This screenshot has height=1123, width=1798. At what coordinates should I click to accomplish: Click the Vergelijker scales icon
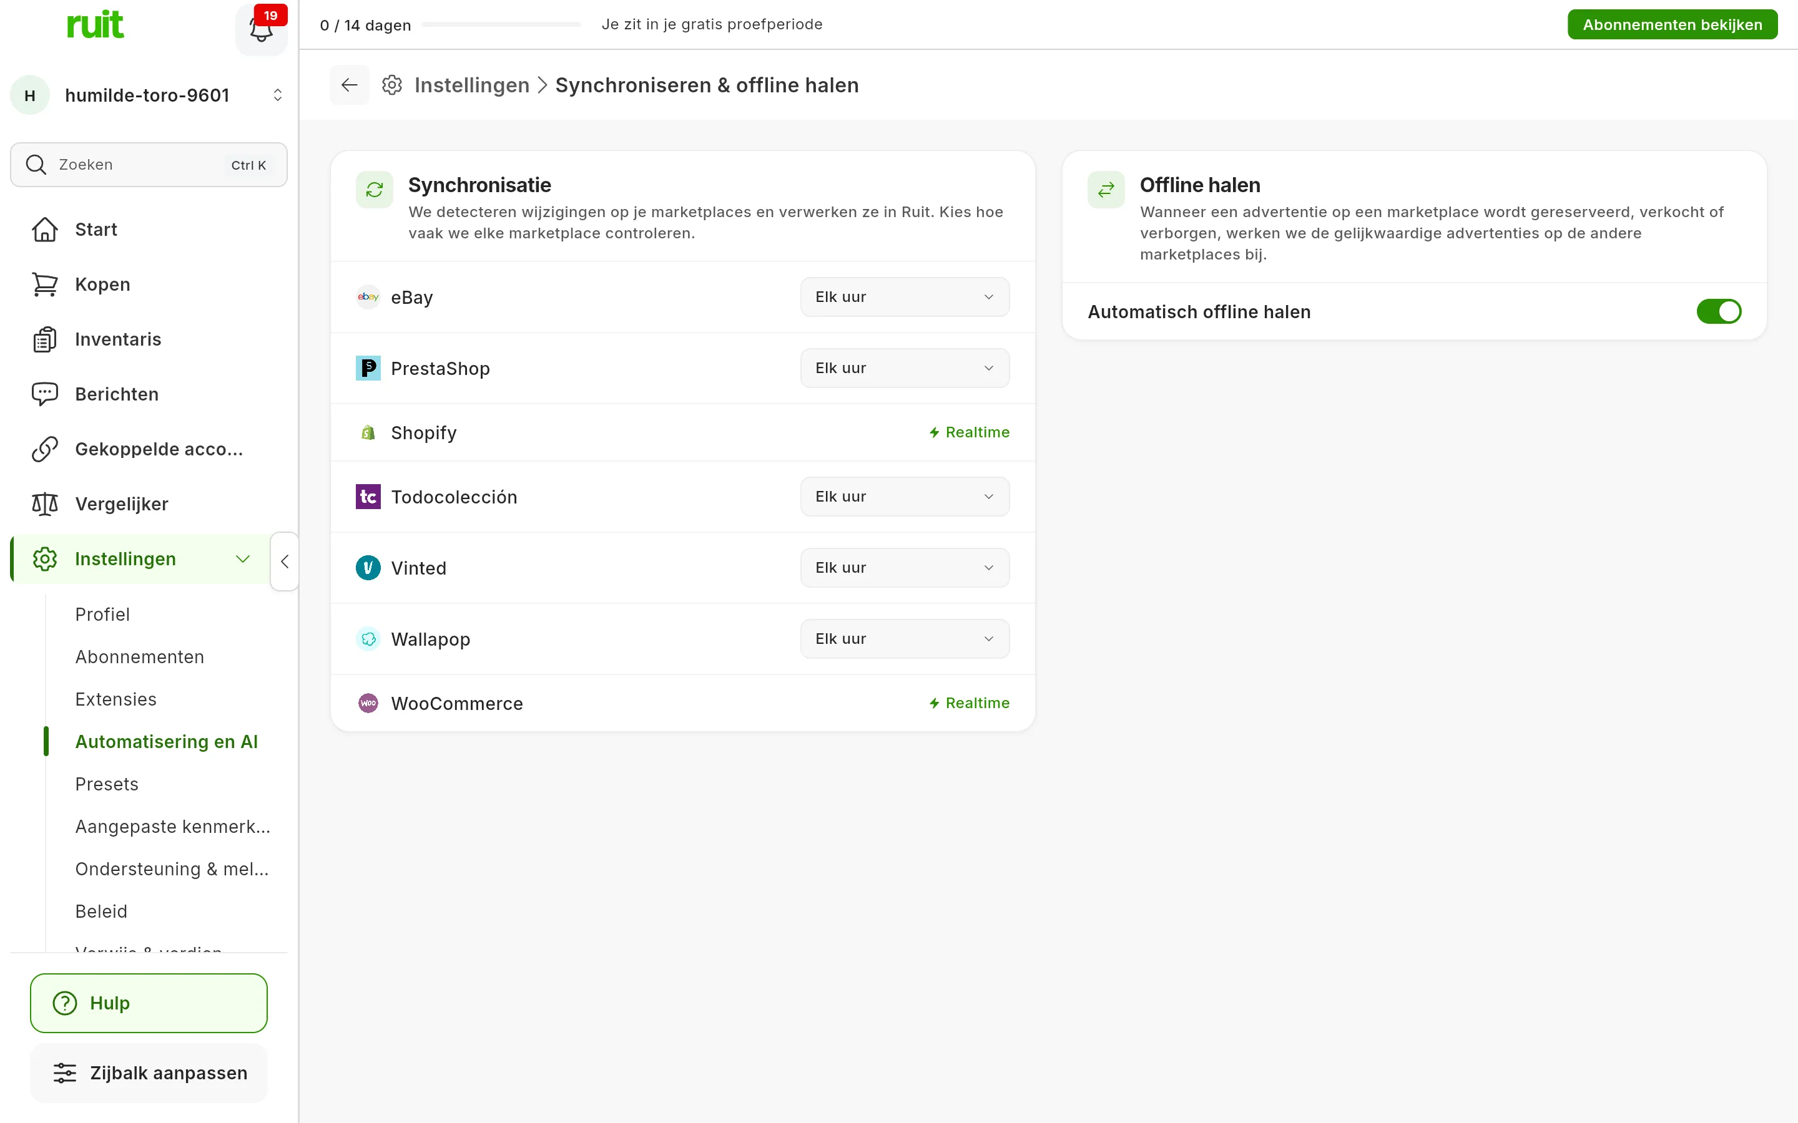pyautogui.click(x=44, y=504)
